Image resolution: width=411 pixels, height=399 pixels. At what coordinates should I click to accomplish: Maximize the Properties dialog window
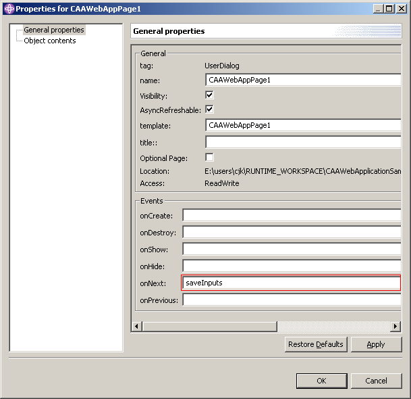pyautogui.click(x=389, y=9)
